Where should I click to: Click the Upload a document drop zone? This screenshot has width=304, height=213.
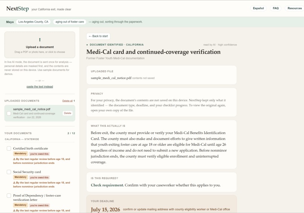(40, 45)
